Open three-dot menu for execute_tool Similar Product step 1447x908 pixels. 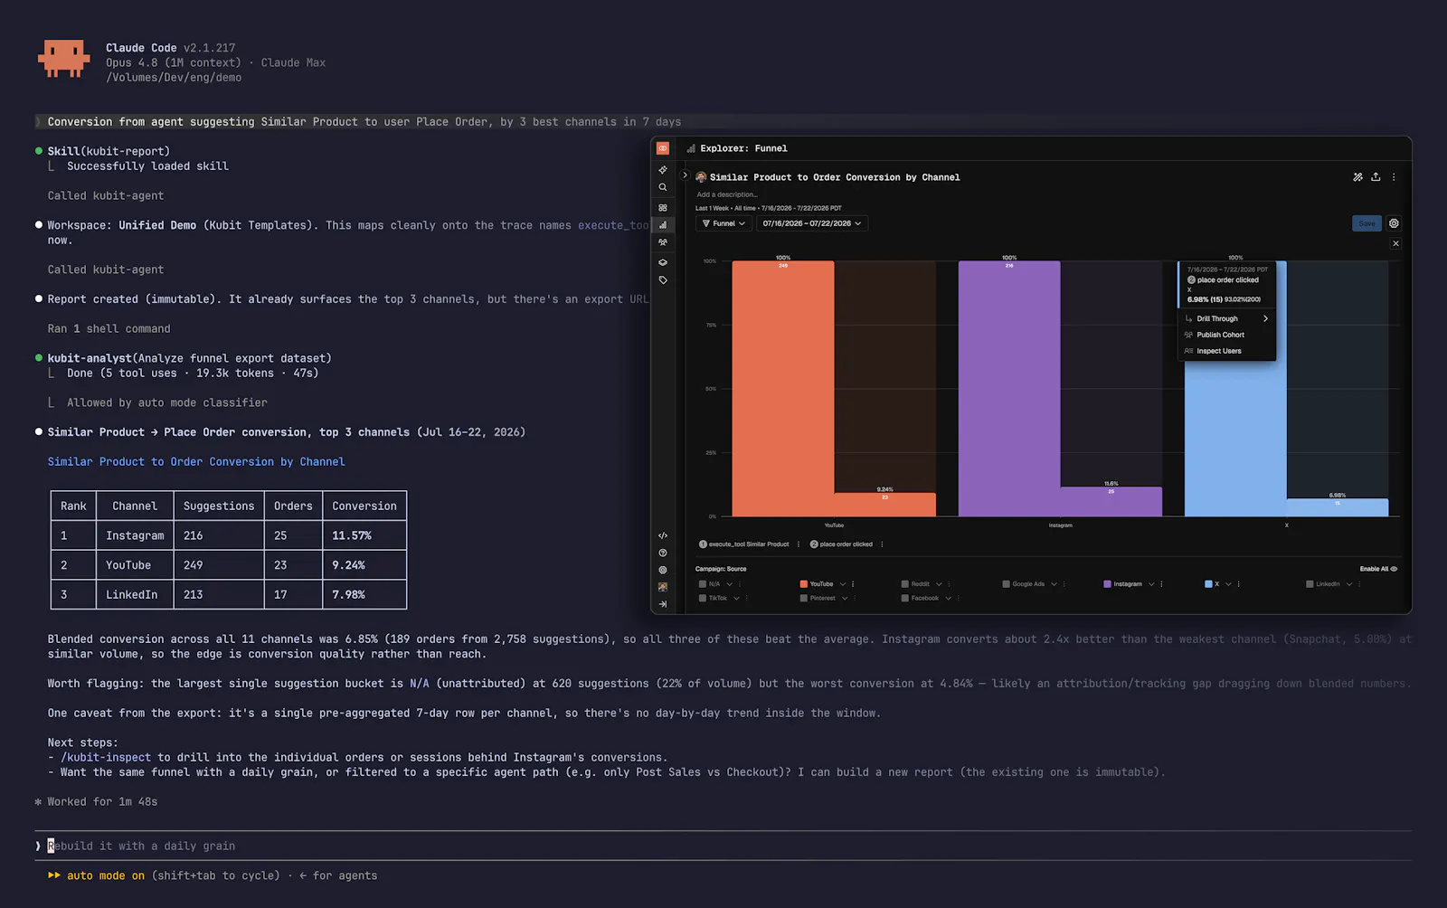click(x=799, y=544)
